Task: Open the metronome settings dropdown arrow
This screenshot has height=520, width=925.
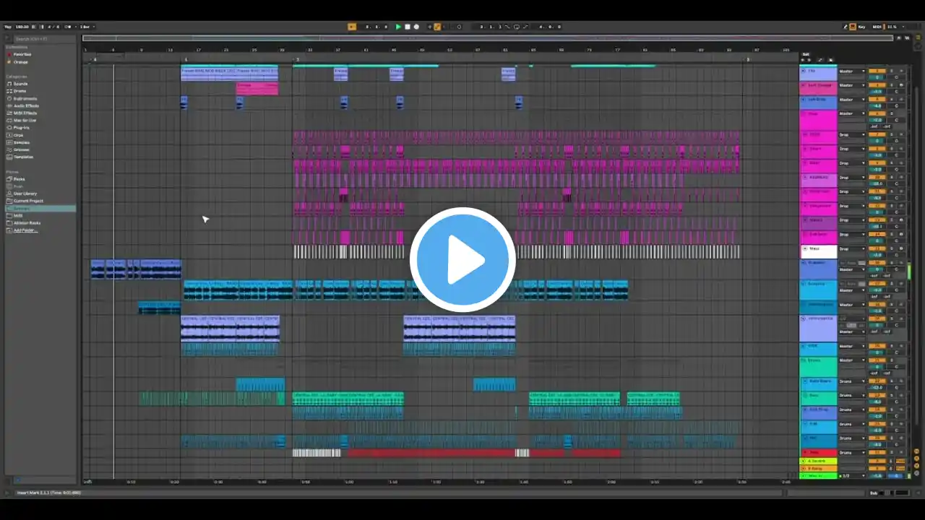Action: click(x=74, y=27)
